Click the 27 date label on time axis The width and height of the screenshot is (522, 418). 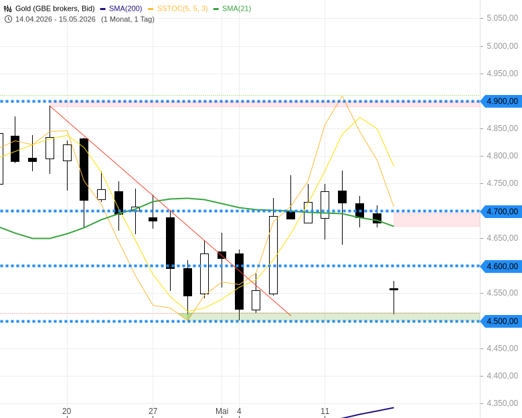click(153, 411)
